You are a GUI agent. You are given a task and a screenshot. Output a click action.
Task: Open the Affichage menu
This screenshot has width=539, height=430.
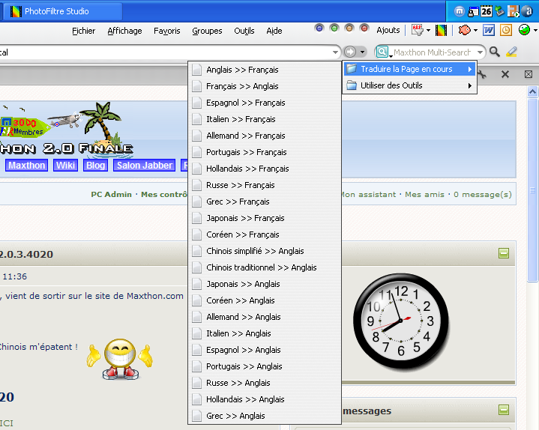click(x=124, y=31)
